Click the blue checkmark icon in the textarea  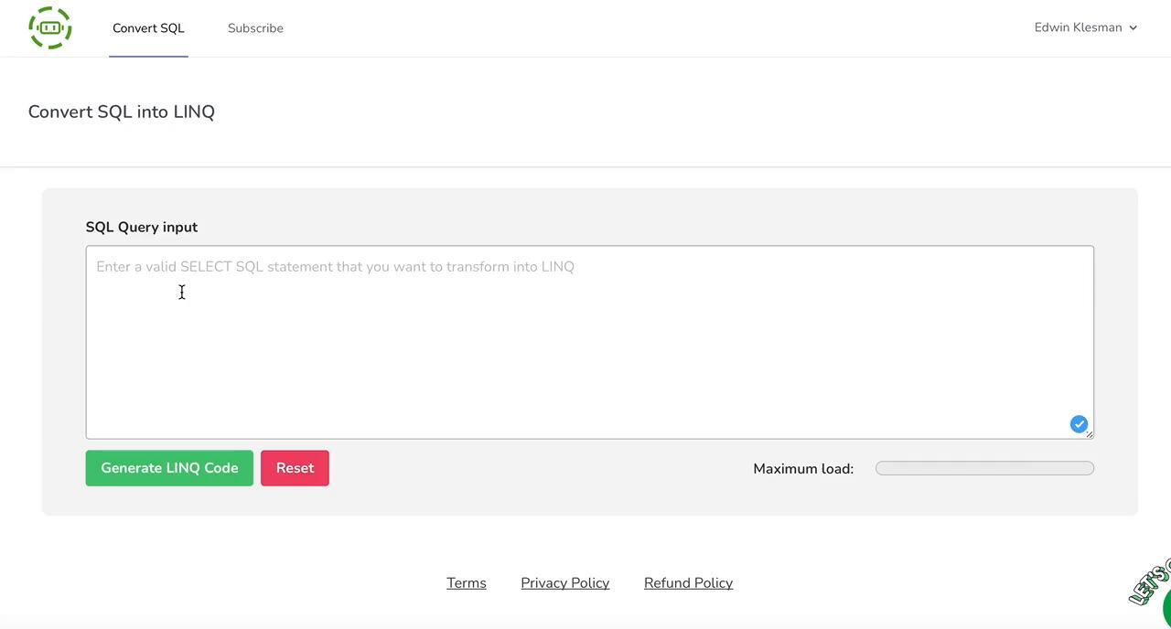pyautogui.click(x=1079, y=424)
